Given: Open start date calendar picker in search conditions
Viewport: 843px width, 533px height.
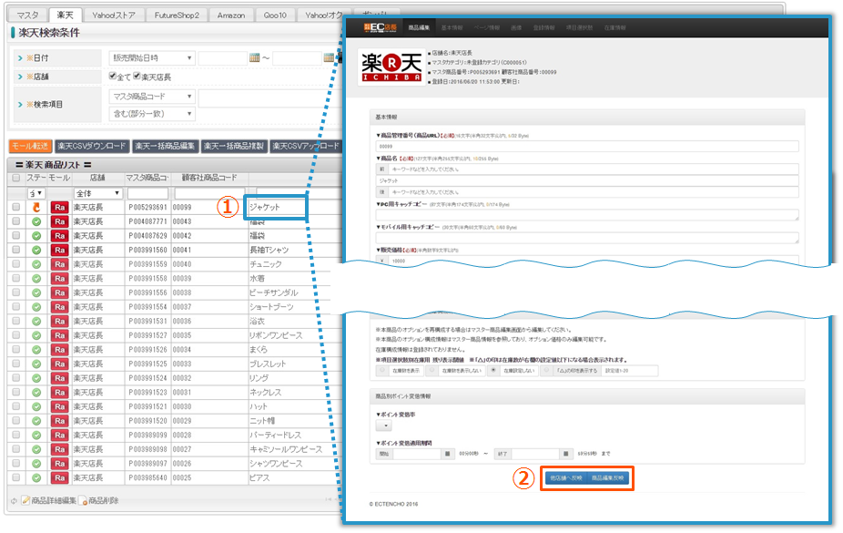Looking at the screenshot, I should coord(255,57).
